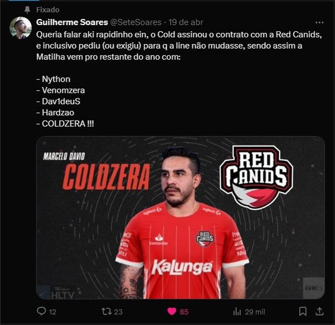Open the attached Coldzera player image
The height and width of the screenshot is (325, 335).
[180, 217]
